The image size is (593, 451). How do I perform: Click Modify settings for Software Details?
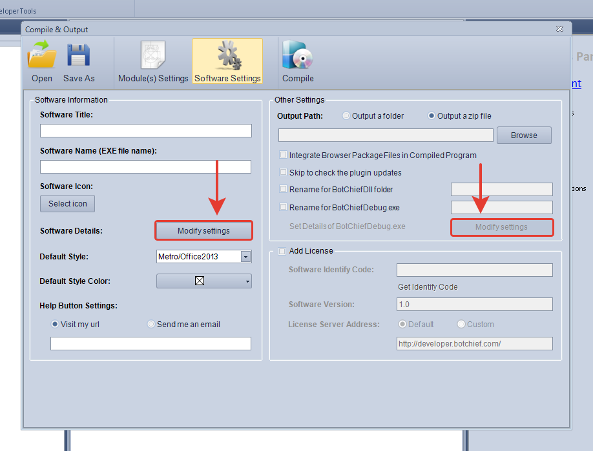pos(203,230)
